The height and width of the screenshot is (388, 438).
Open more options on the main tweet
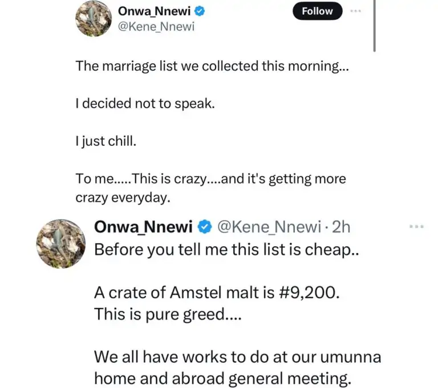point(356,11)
